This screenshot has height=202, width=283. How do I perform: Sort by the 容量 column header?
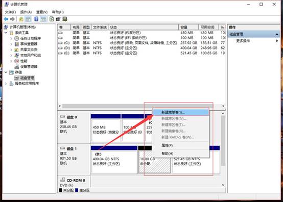[x=188, y=27]
